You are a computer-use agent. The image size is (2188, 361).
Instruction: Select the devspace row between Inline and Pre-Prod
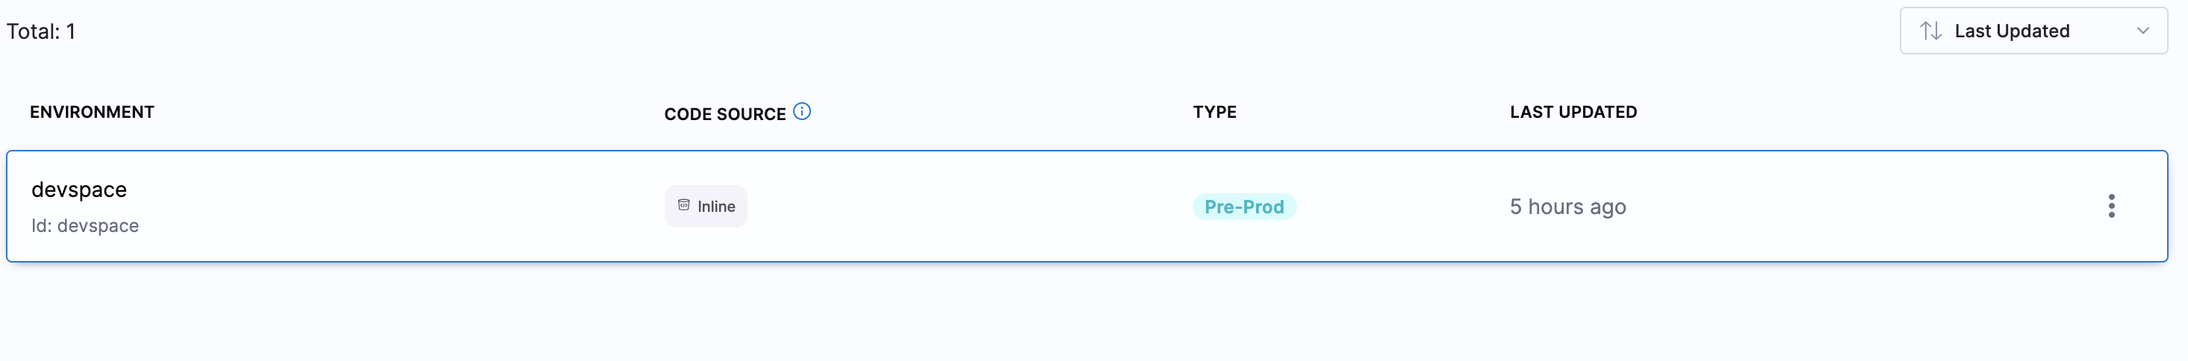click(969, 207)
